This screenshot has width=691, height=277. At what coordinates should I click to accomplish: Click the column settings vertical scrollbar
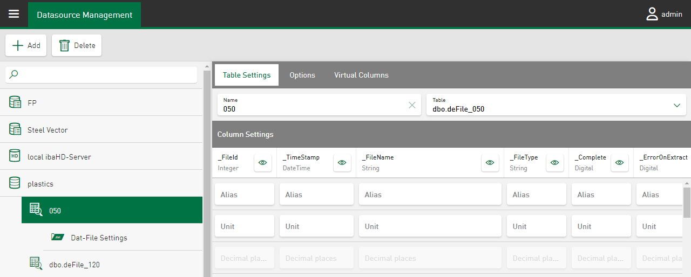click(687, 202)
